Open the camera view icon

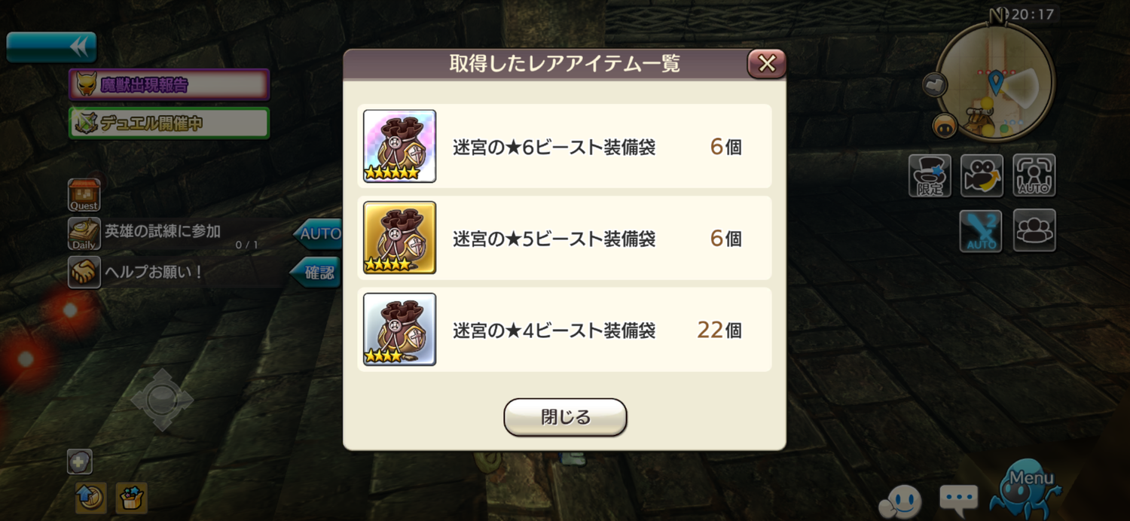[x=982, y=176]
